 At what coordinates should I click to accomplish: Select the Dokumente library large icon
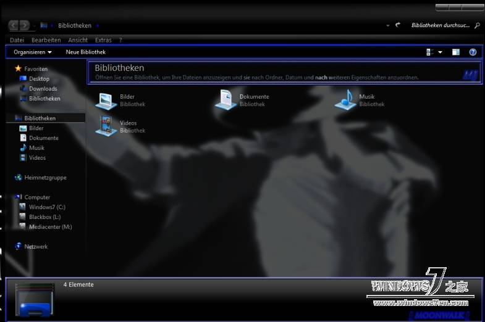pos(226,100)
